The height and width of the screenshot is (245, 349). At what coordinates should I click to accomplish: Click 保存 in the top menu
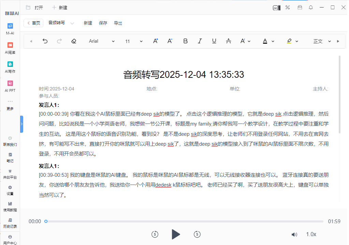(103, 23)
